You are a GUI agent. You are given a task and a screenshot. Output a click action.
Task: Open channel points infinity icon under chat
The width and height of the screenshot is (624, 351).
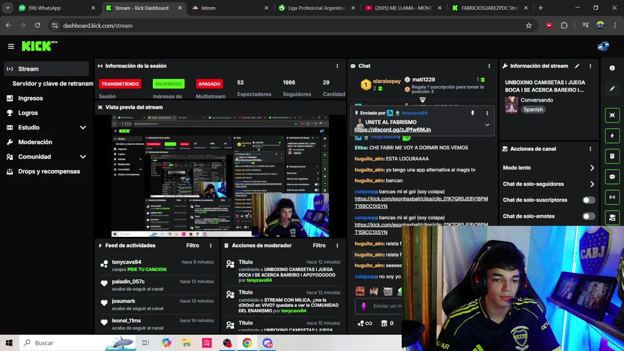(x=365, y=323)
